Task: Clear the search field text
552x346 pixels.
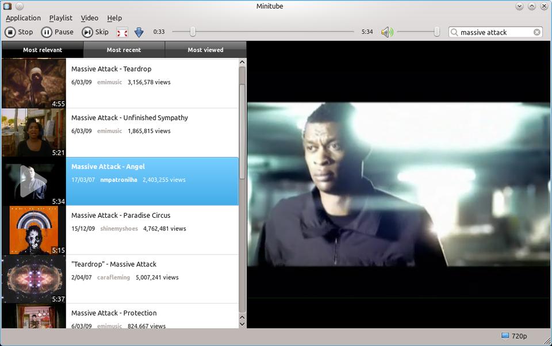Action: click(x=536, y=32)
